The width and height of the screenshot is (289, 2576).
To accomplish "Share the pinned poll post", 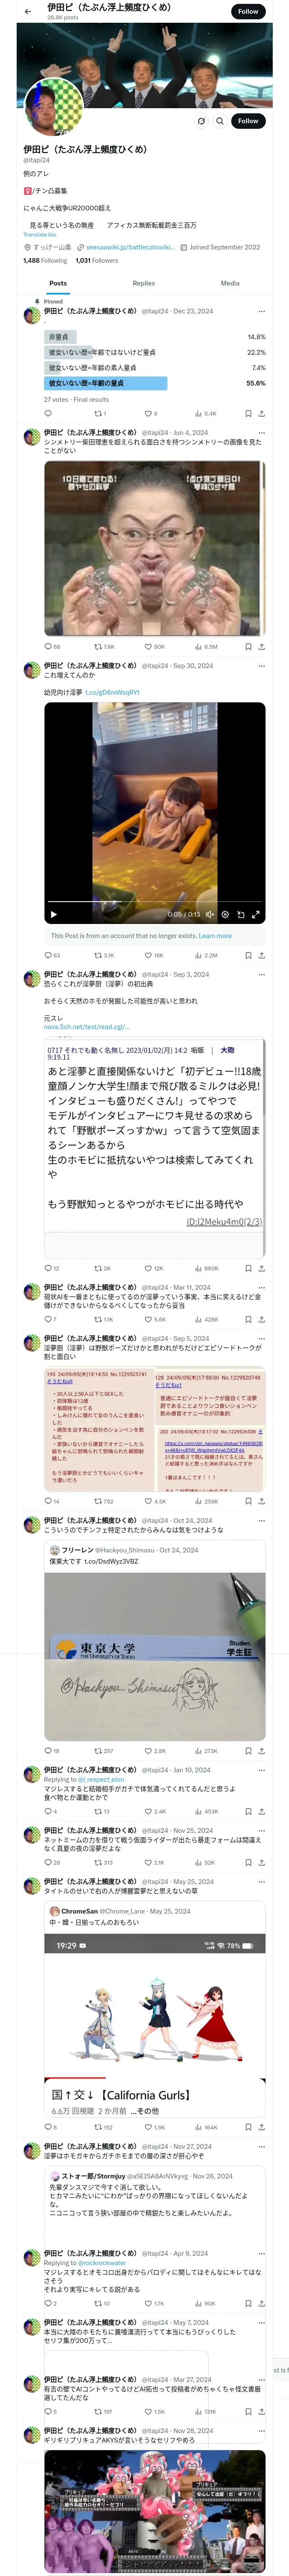I will coord(261,413).
